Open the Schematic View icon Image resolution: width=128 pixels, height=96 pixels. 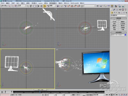(112, 6)
